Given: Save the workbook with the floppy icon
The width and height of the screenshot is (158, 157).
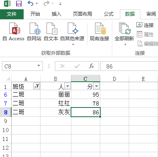Looking at the screenshot, I should pyautogui.click(x=19, y=4).
